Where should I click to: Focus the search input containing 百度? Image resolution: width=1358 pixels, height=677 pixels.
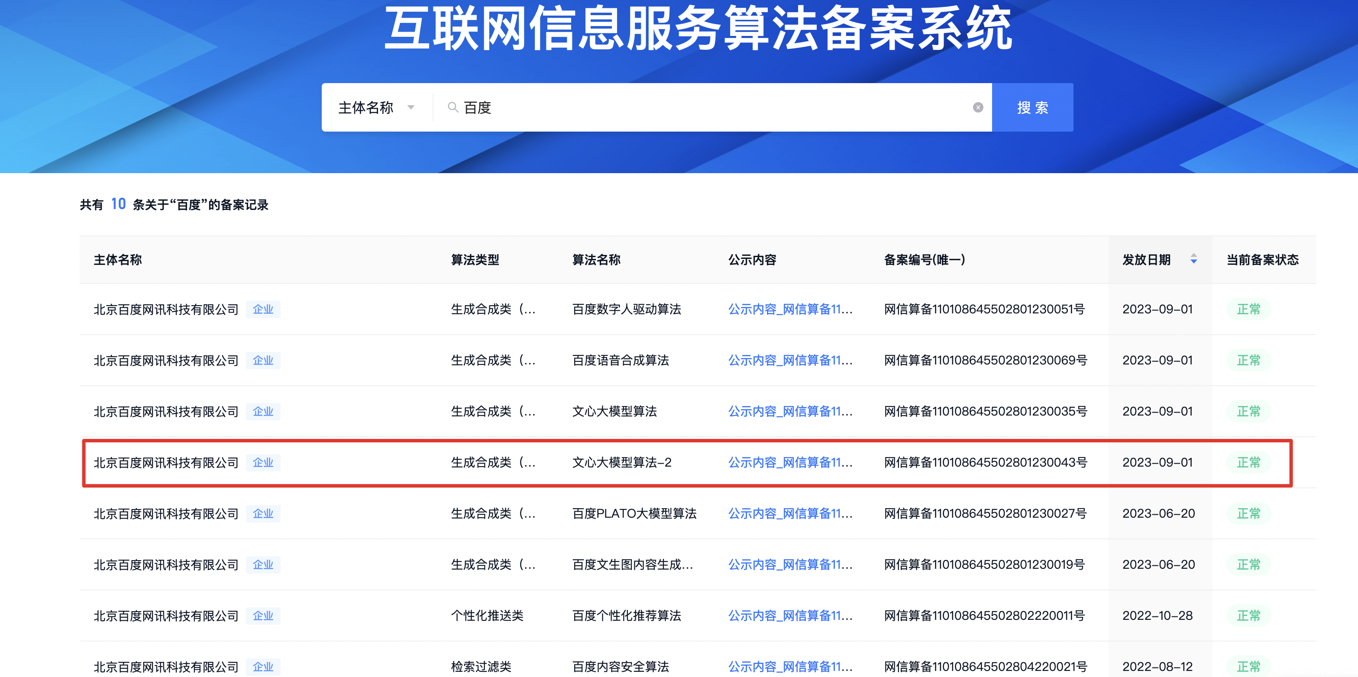[x=711, y=107]
